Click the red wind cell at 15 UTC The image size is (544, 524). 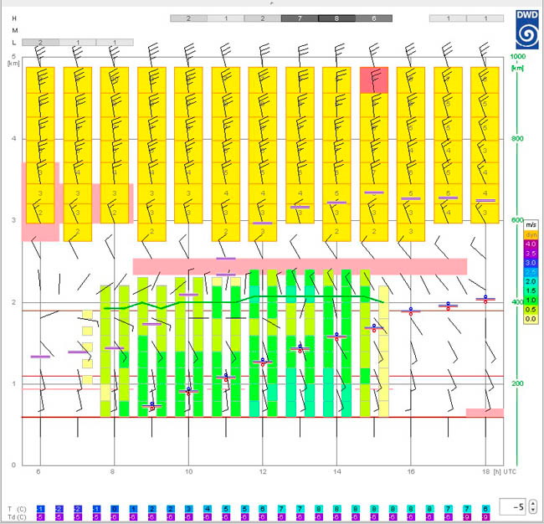click(x=373, y=80)
